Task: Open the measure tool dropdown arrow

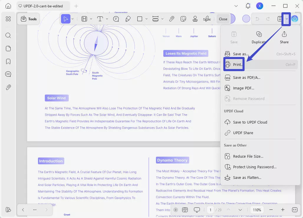Action: tap(162, 19)
